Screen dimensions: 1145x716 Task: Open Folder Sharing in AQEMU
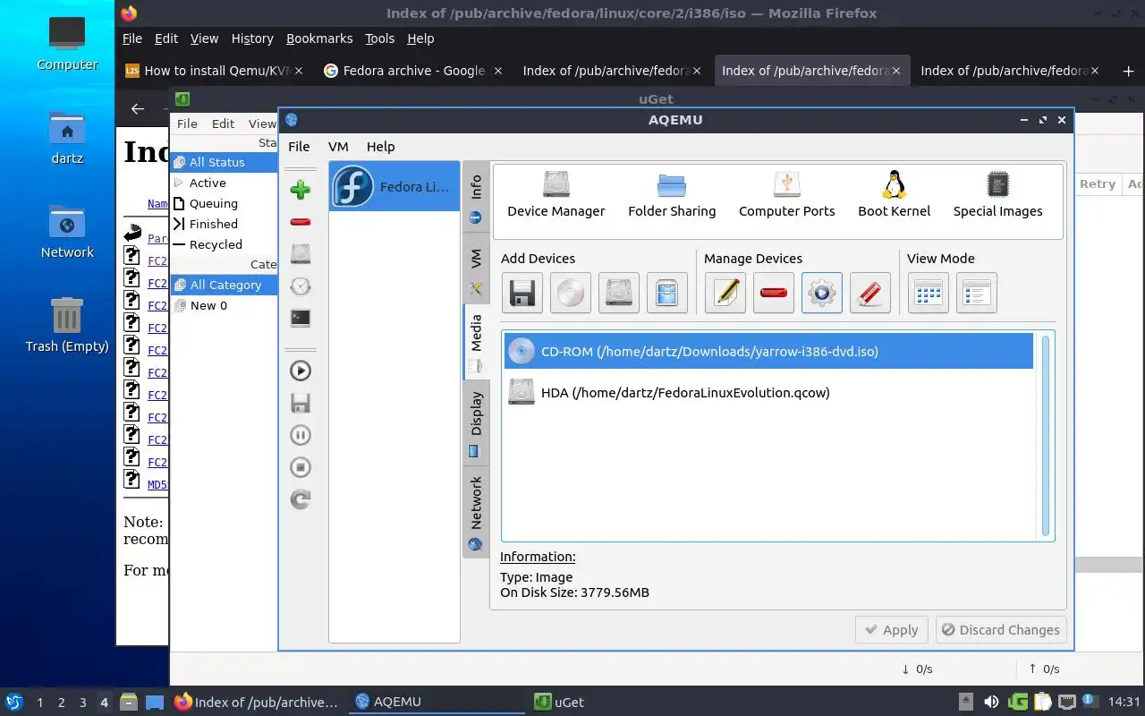pos(672,195)
